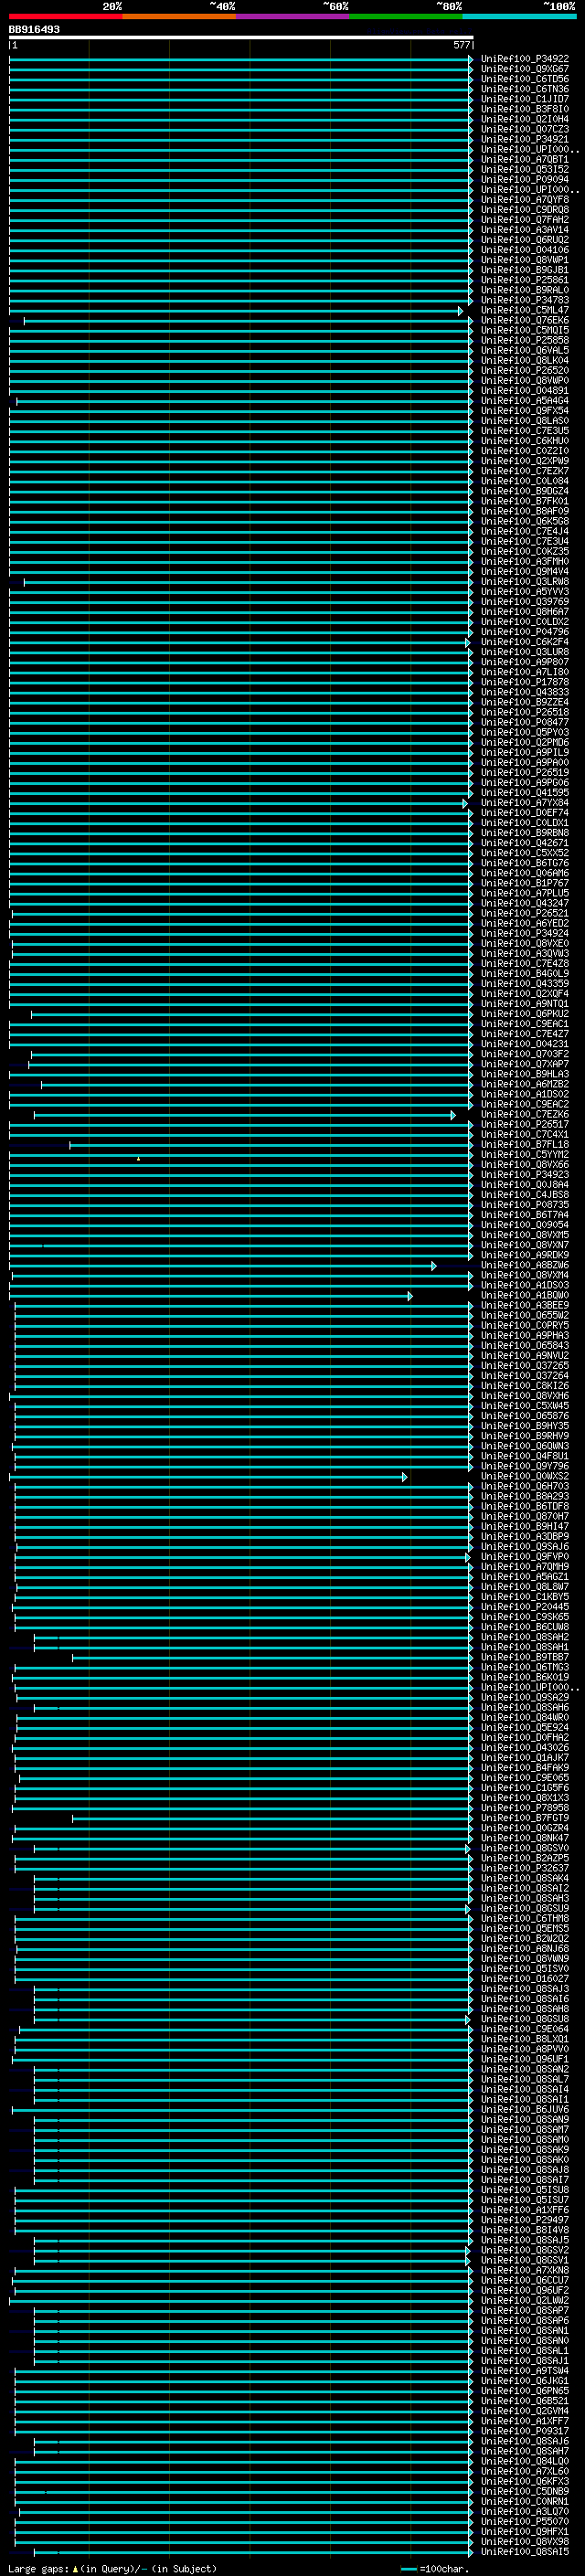Image resolution: width=585 pixels, height=2576 pixels.
Task: Select hit label UniRef100_P20445
Action: coord(524,1607)
